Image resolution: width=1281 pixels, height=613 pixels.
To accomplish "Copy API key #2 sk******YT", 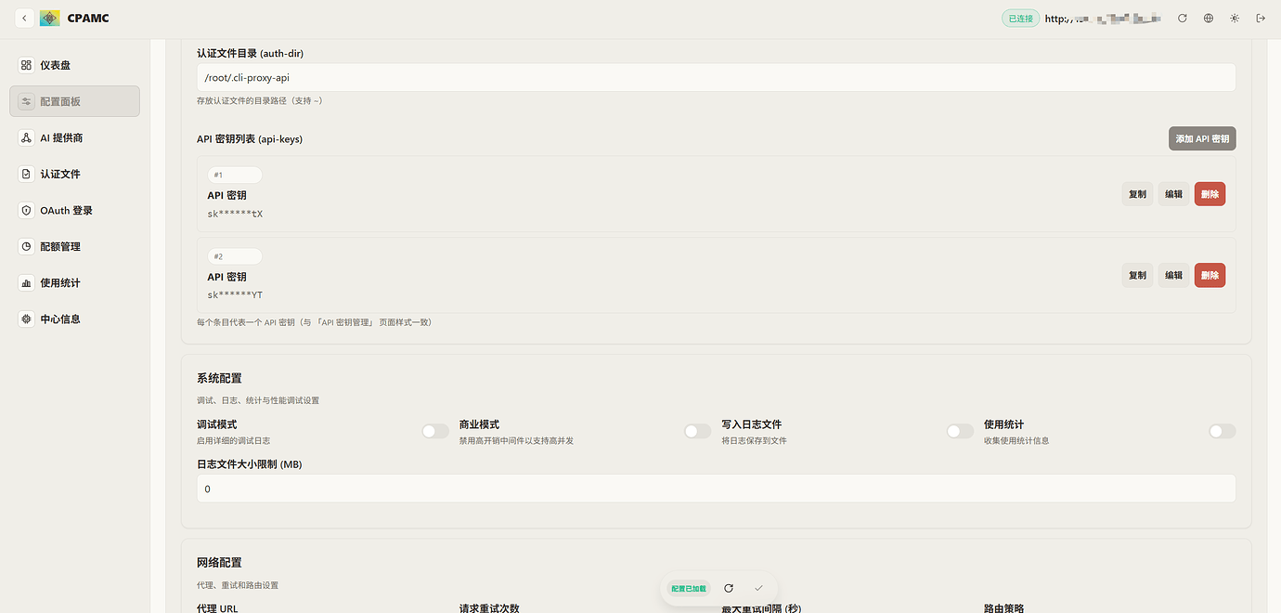I will click(1137, 275).
